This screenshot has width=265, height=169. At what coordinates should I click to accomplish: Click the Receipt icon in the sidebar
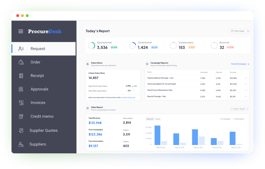(21, 76)
